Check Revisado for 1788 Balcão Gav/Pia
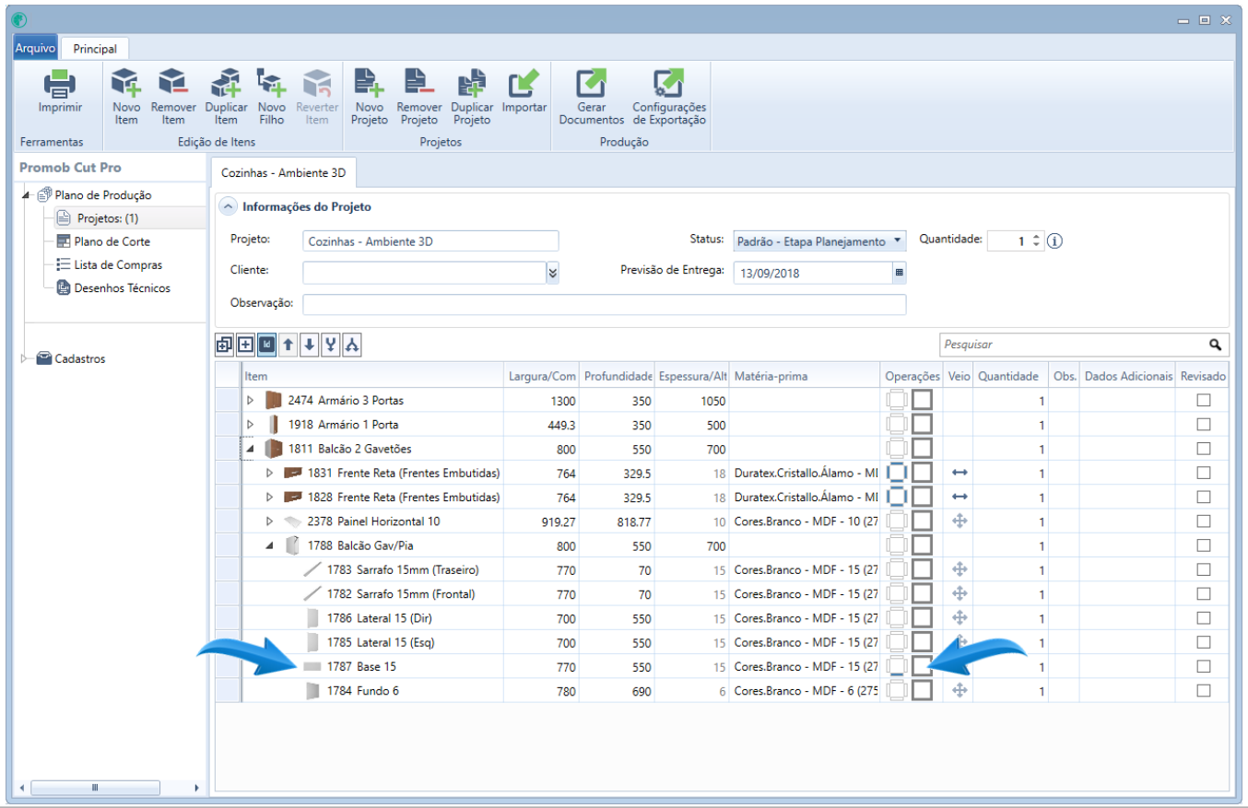Viewport: 1248px width, 808px height. [1203, 545]
